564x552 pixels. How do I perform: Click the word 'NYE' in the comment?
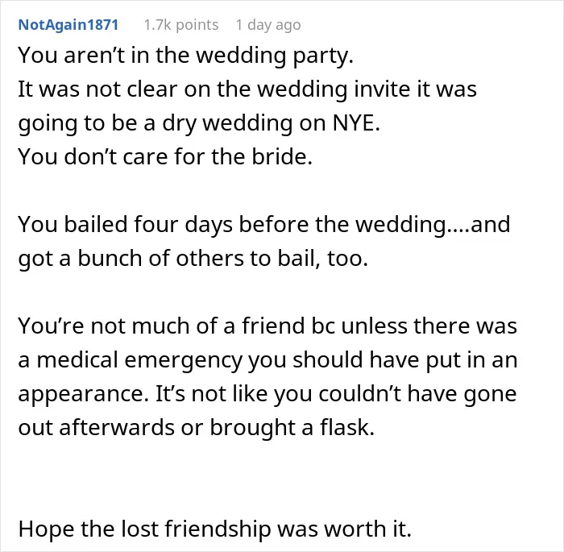point(354,123)
